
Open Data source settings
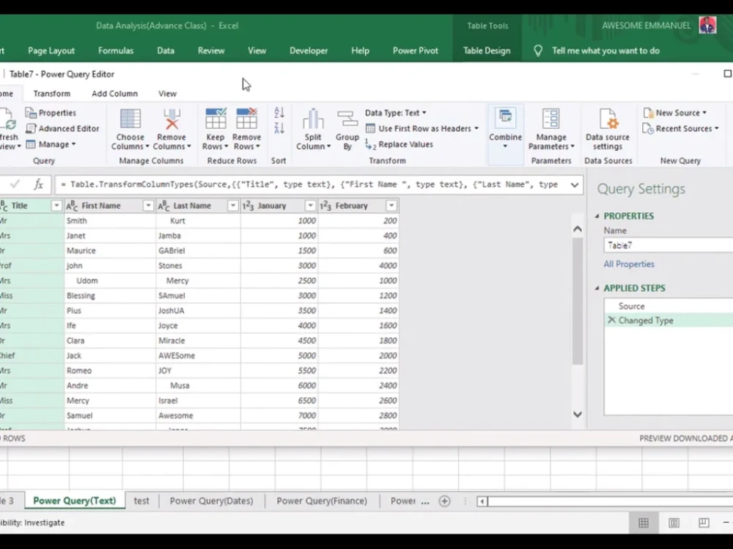pyautogui.click(x=607, y=129)
